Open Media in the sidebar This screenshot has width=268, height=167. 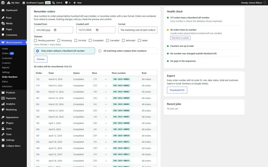click(x=13, y=23)
